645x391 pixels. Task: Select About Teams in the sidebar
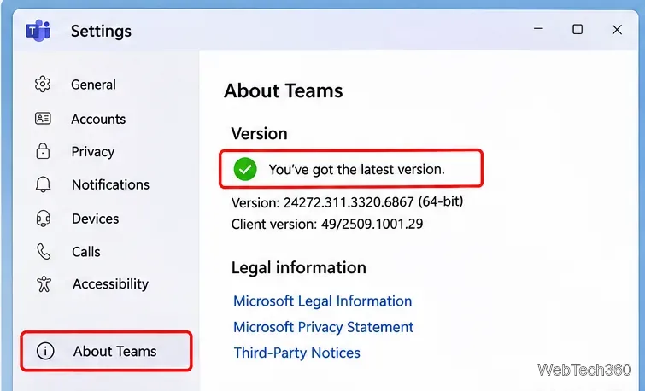106,351
